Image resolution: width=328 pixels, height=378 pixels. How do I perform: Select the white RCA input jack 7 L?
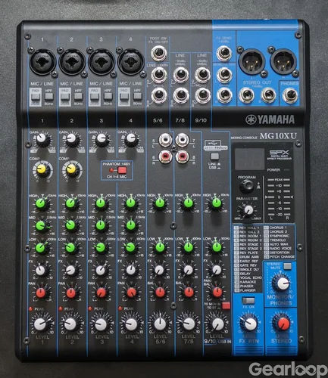pyautogui.click(x=183, y=139)
